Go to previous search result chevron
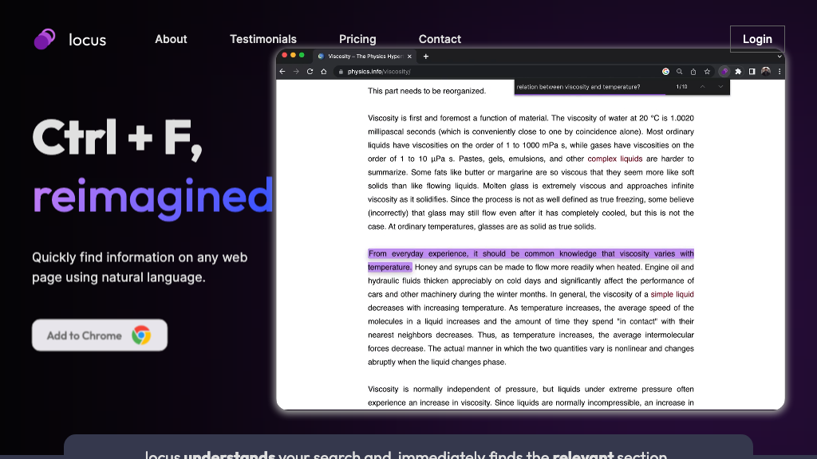Image resolution: width=817 pixels, height=459 pixels. [x=703, y=87]
